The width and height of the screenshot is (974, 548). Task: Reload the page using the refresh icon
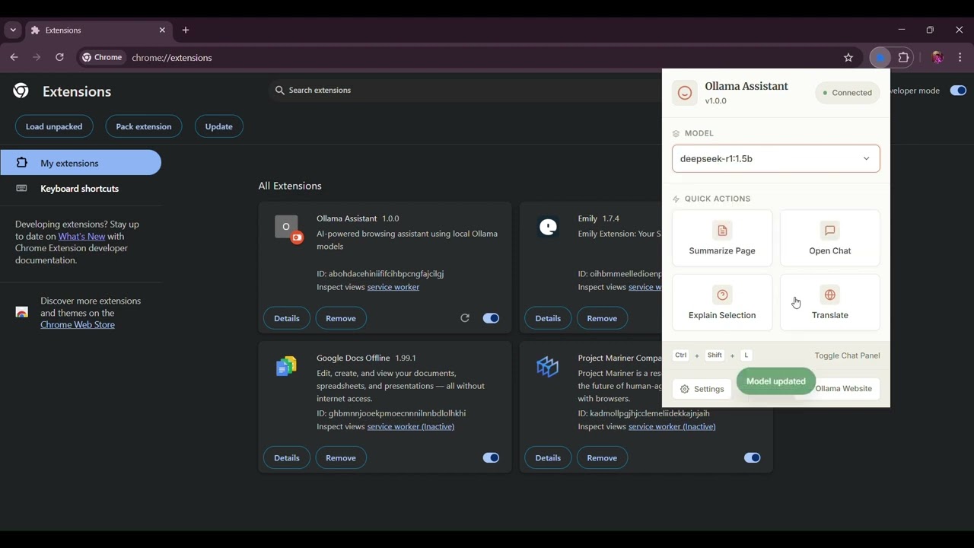coord(59,58)
